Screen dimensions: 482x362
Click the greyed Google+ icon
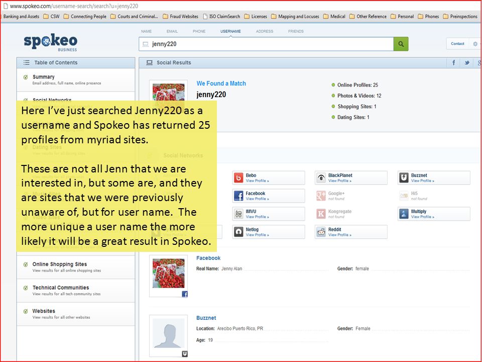coord(321,196)
